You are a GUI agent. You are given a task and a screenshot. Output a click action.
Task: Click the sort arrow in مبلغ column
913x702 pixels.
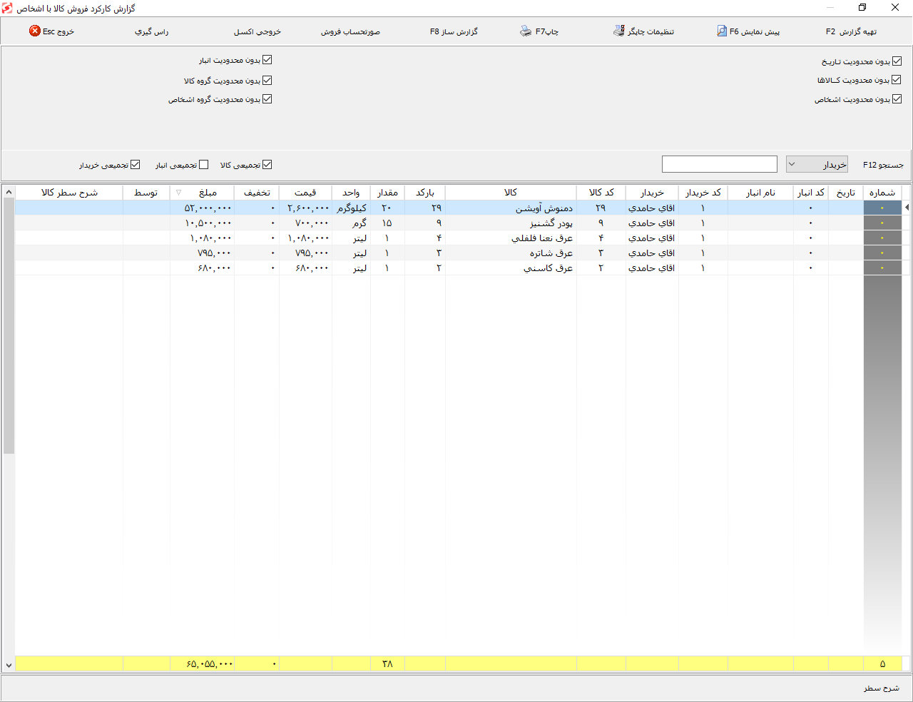coord(179,193)
